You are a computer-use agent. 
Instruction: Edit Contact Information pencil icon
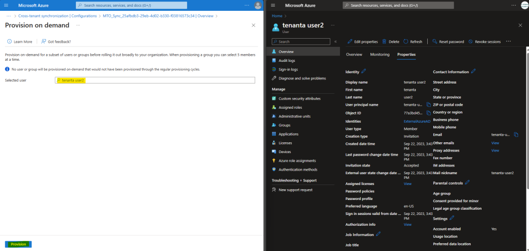click(473, 71)
